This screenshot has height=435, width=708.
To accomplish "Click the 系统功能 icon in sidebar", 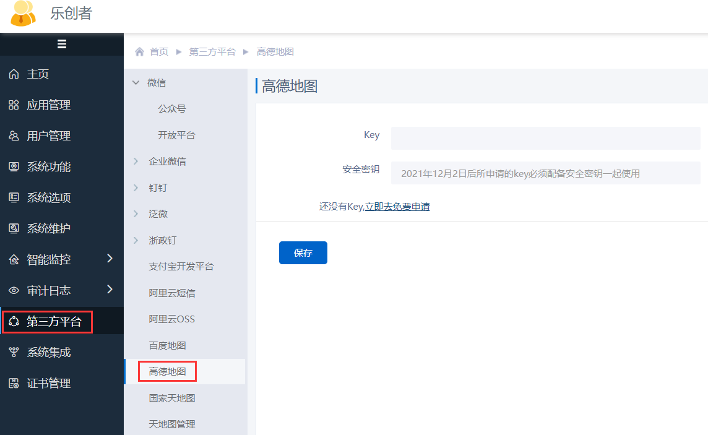I will (14, 167).
